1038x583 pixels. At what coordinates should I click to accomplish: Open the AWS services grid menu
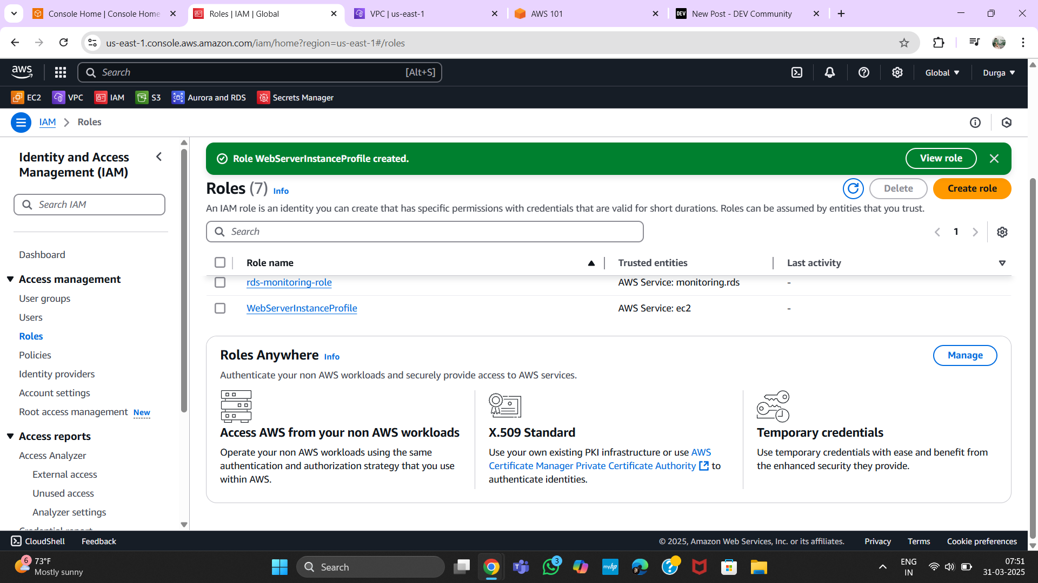tap(61, 72)
